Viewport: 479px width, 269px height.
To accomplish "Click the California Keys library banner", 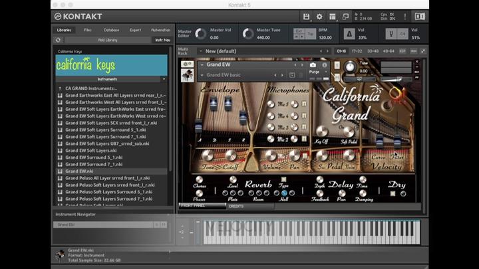I will [112, 65].
